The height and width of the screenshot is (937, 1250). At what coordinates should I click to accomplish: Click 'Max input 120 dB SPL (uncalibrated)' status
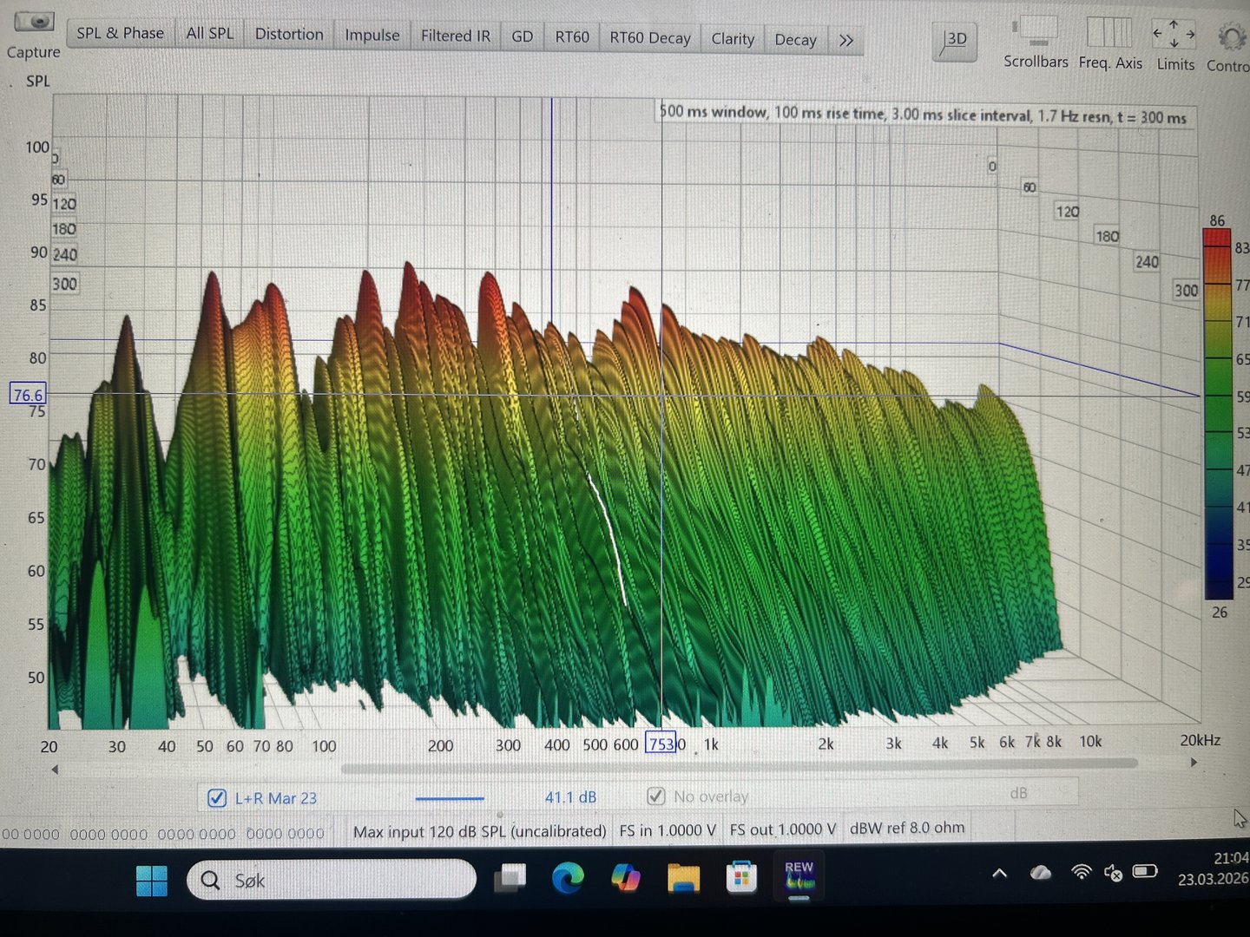tap(479, 831)
